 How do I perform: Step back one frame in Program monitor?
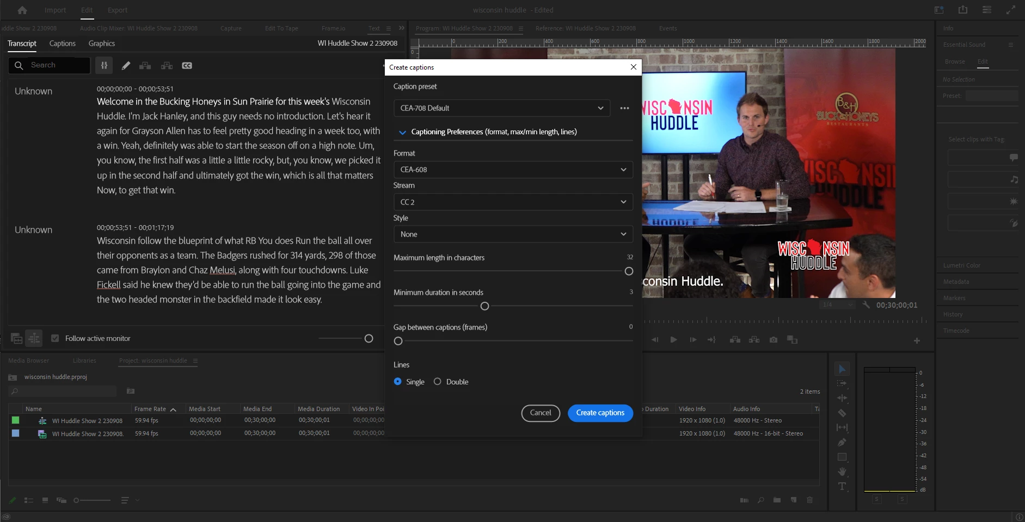655,340
